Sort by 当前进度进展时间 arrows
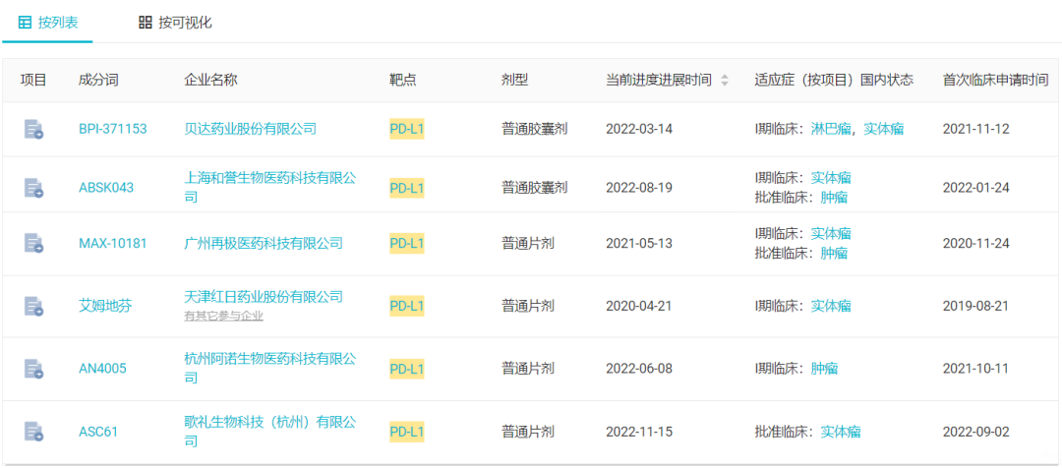The image size is (1062, 468). 725,80
